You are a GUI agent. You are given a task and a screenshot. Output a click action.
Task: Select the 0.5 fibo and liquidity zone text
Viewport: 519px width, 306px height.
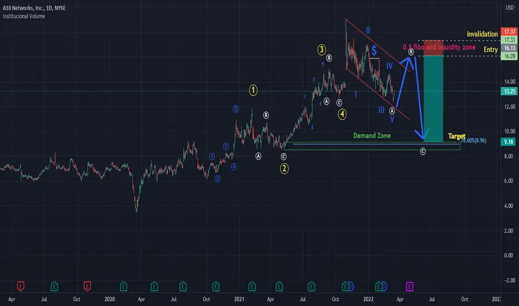click(439, 47)
